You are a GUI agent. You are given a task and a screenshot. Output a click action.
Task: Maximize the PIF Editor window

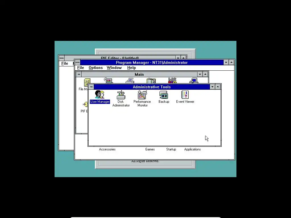184,58
